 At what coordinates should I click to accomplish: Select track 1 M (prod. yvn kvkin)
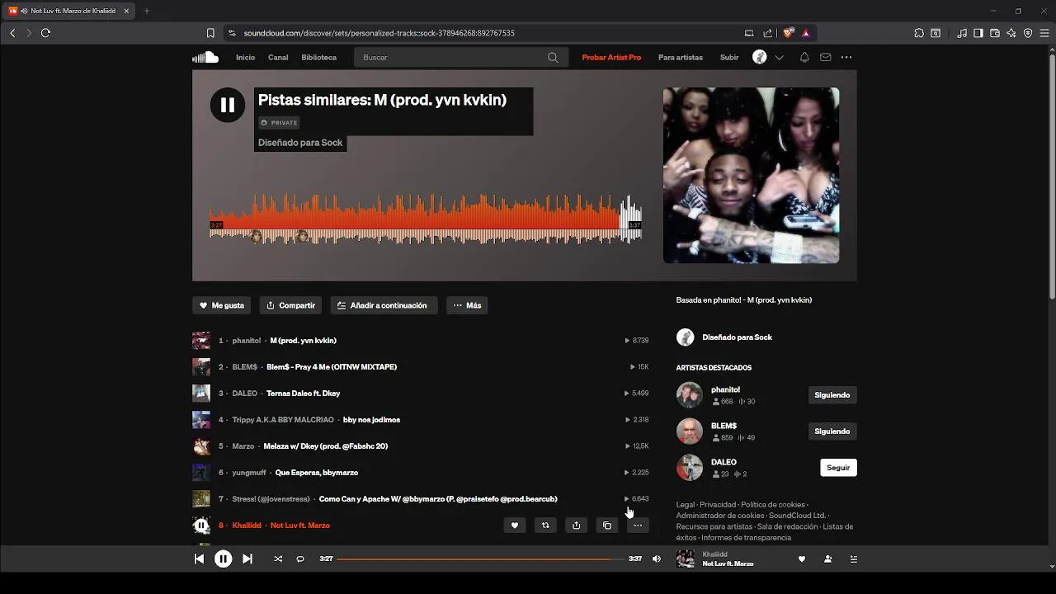coord(303,341)
